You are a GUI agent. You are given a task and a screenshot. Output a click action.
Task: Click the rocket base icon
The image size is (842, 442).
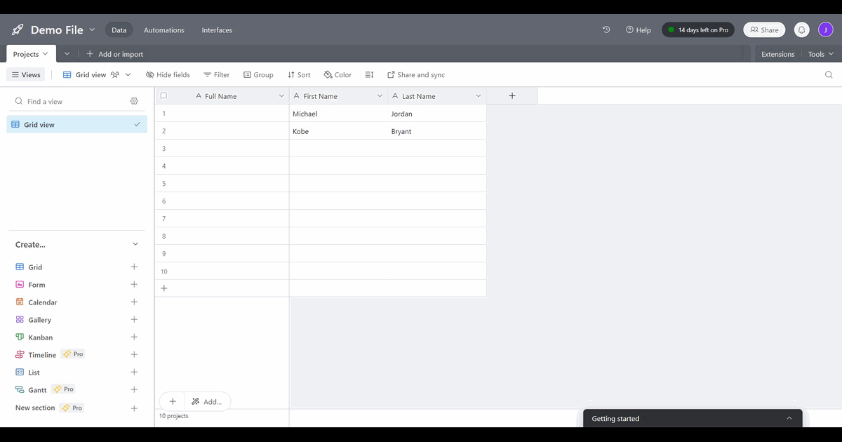click(18, 30)
